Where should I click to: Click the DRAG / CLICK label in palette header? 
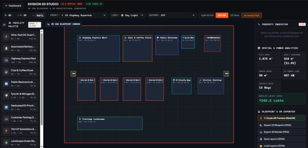pyautogui.click(x=34, y=25)
